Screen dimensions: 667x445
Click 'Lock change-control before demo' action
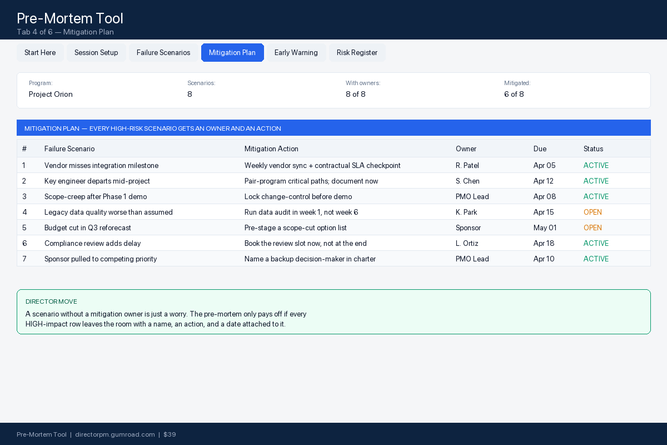tap(298, 197)
